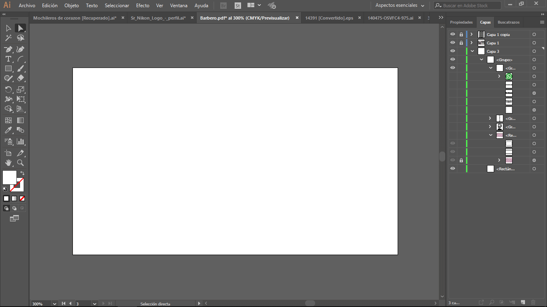Select the Mesh tool
This screenshot has height=307, width=547.
8,120
